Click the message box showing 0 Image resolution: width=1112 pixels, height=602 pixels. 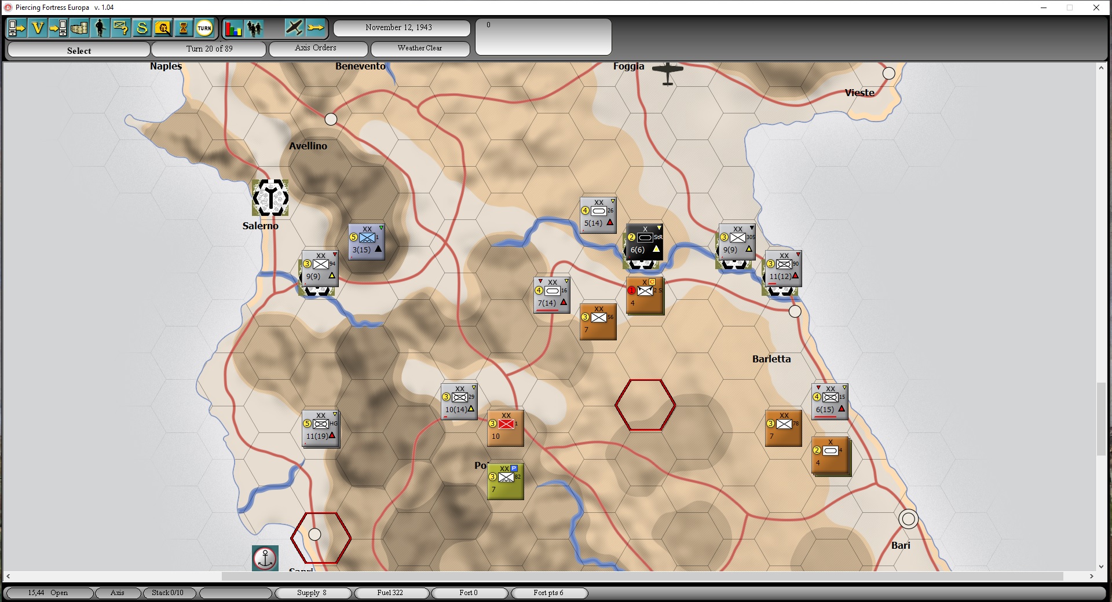click(543, 37)
